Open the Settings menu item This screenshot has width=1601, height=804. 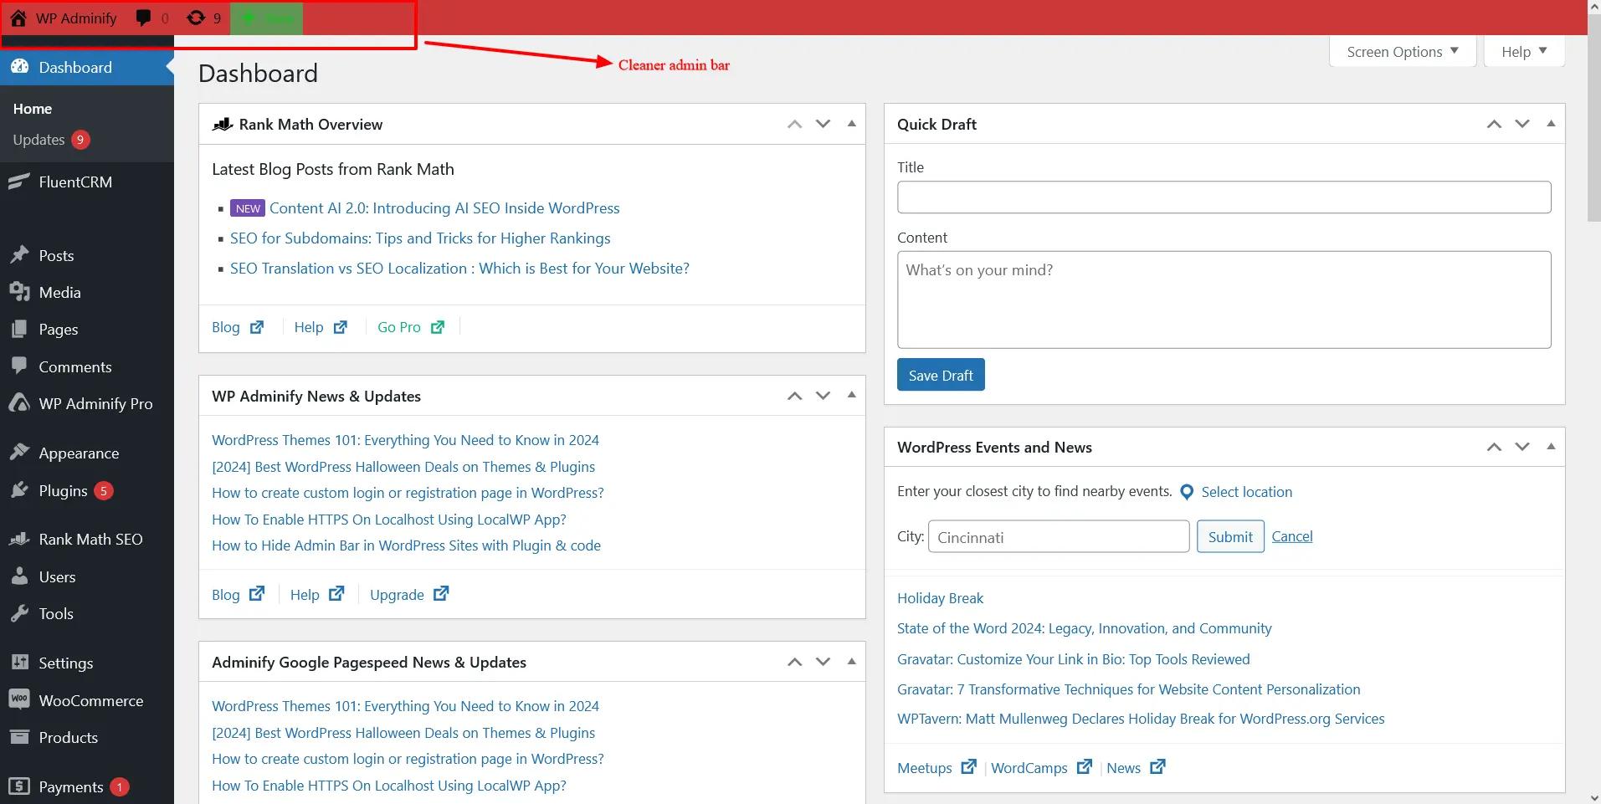(x=65, y=663)
